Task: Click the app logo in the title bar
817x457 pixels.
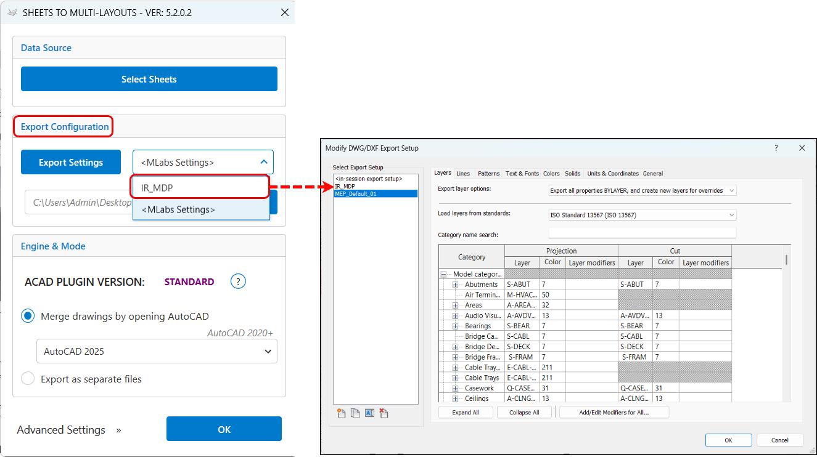Action: click(x=11, y=12)
